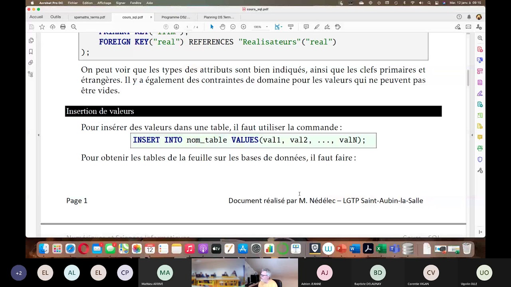
Task: Open the stamp eraser tool
Action: pos(338,27)
